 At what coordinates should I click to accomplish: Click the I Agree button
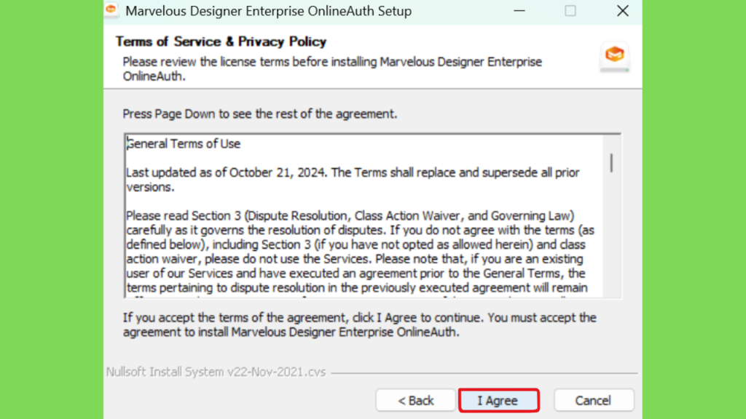coord(498,400)
